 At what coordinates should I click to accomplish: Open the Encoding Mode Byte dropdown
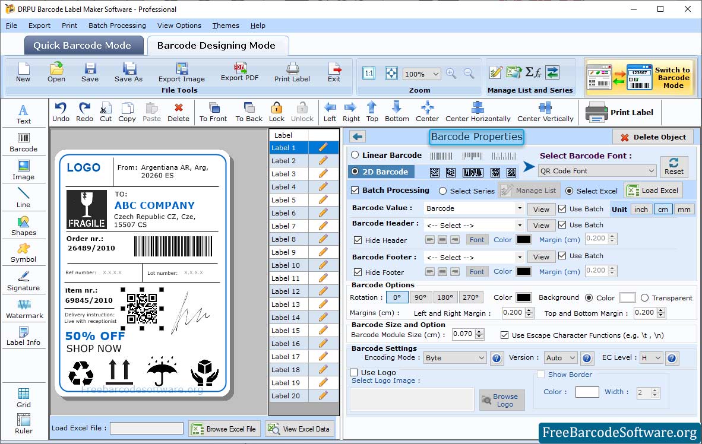tap(455, 357)
